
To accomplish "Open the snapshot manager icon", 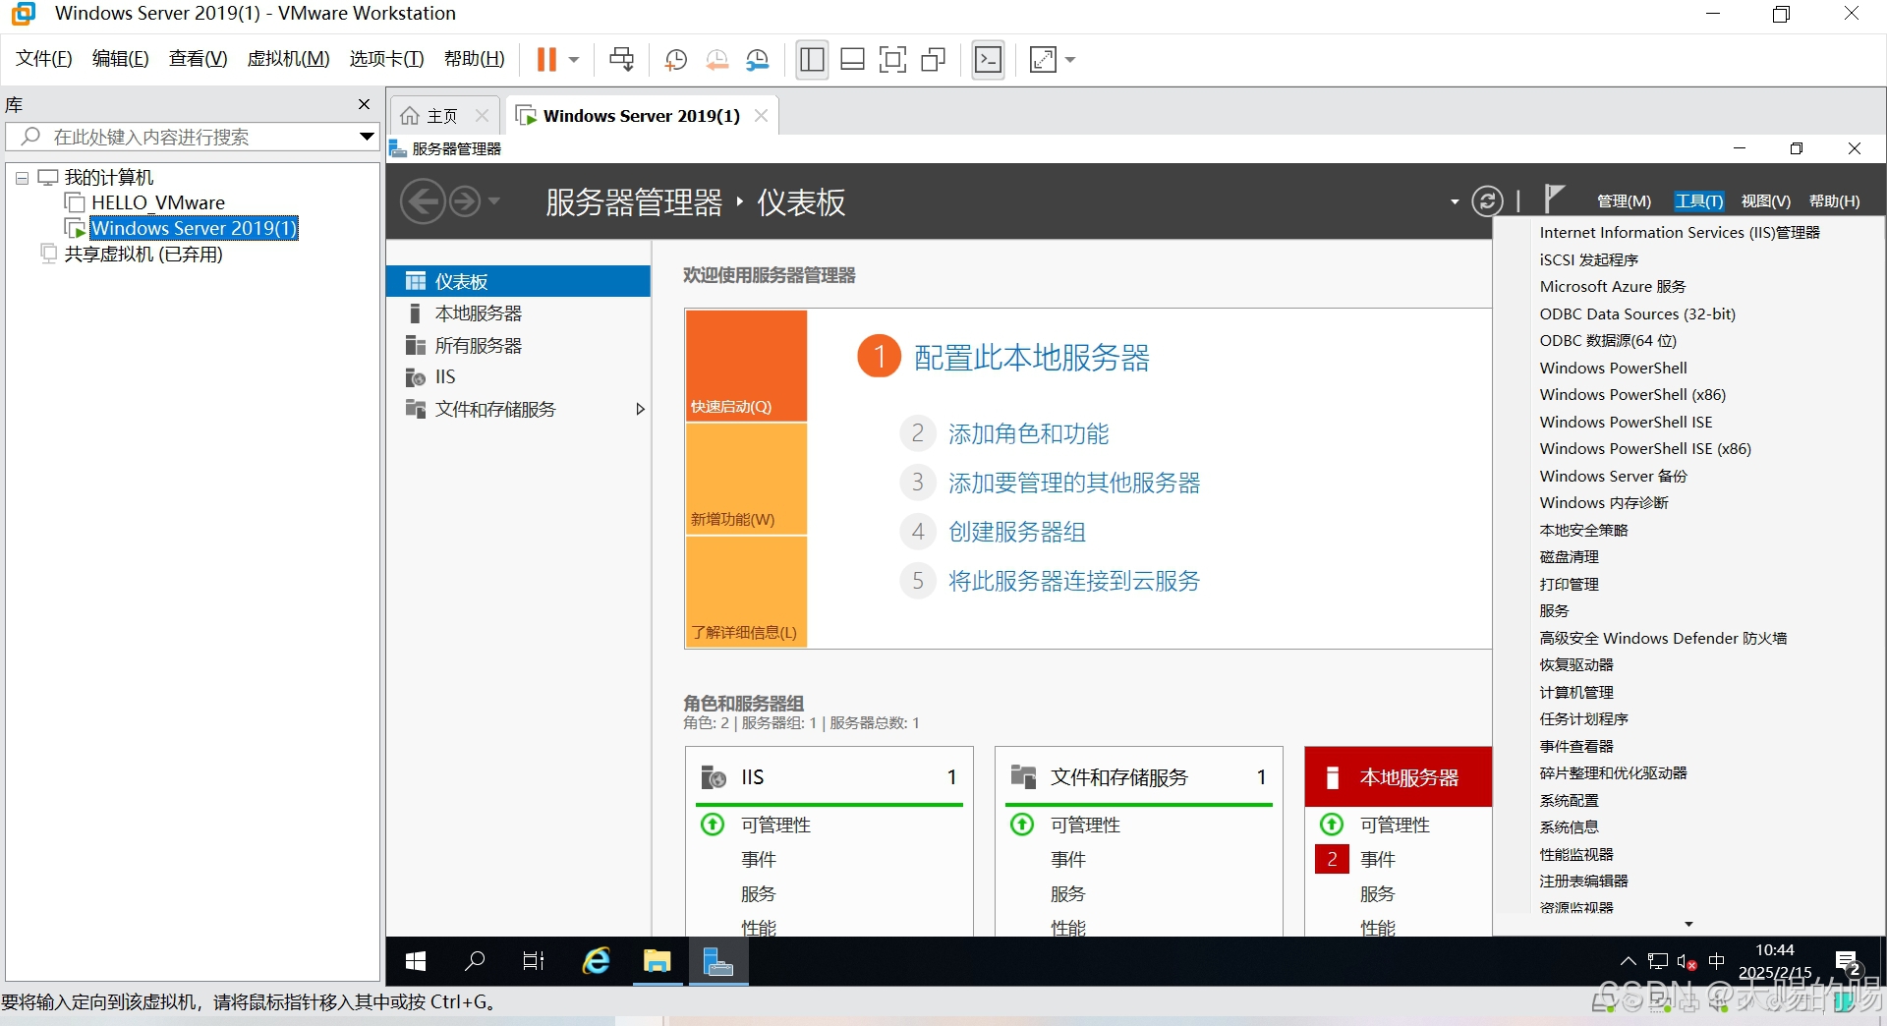I will pyautogui.click(x=757, y=60).
